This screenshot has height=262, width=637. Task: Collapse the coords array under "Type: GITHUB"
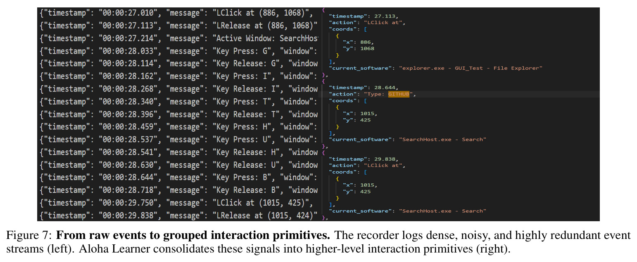pyautogui.click(x=365, y=101)
